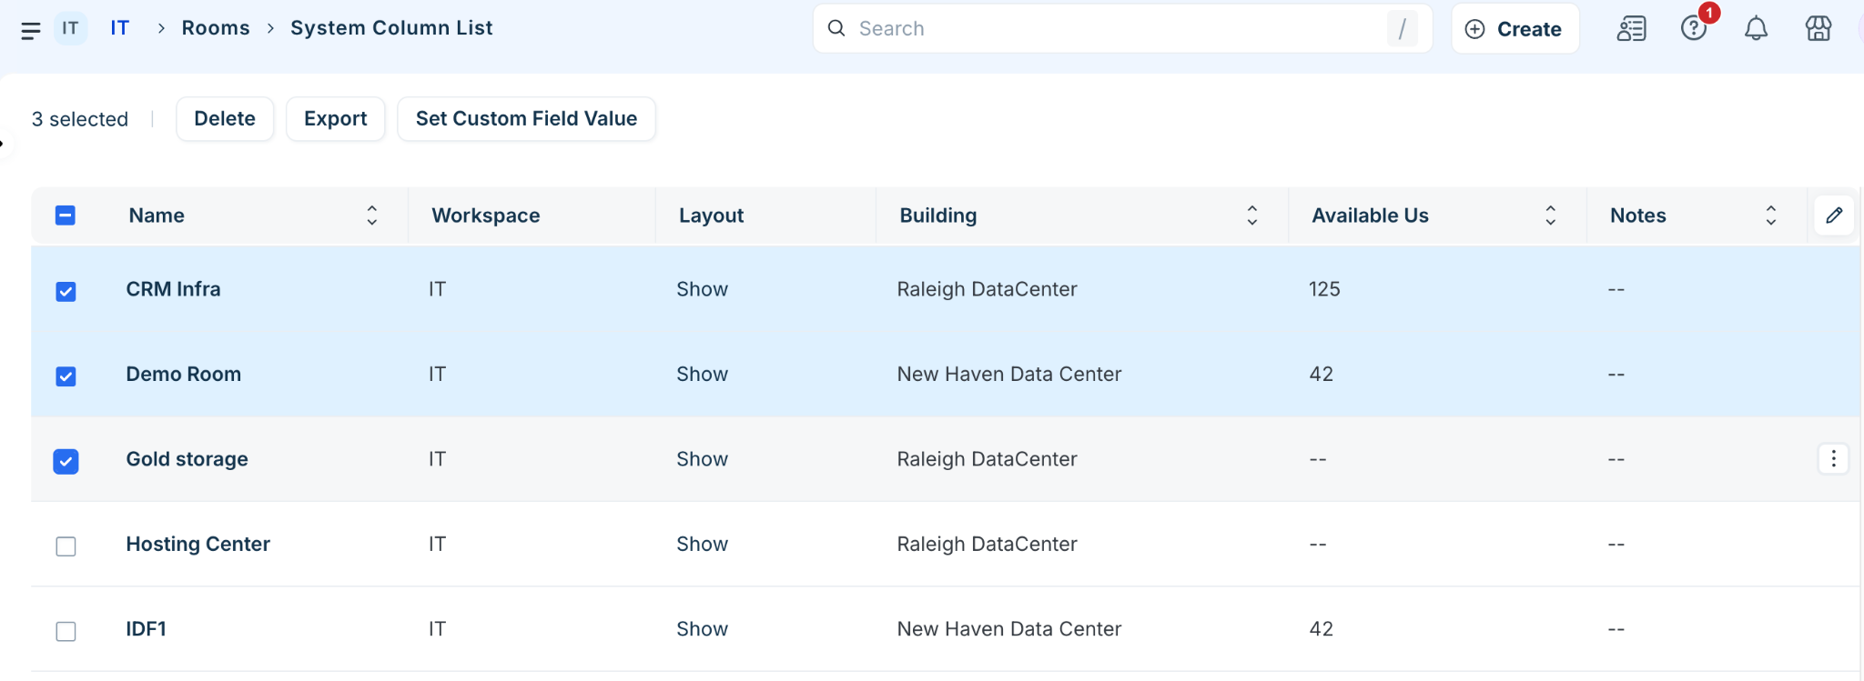Check the Hosting Center row checkbox

click(66, 546)
